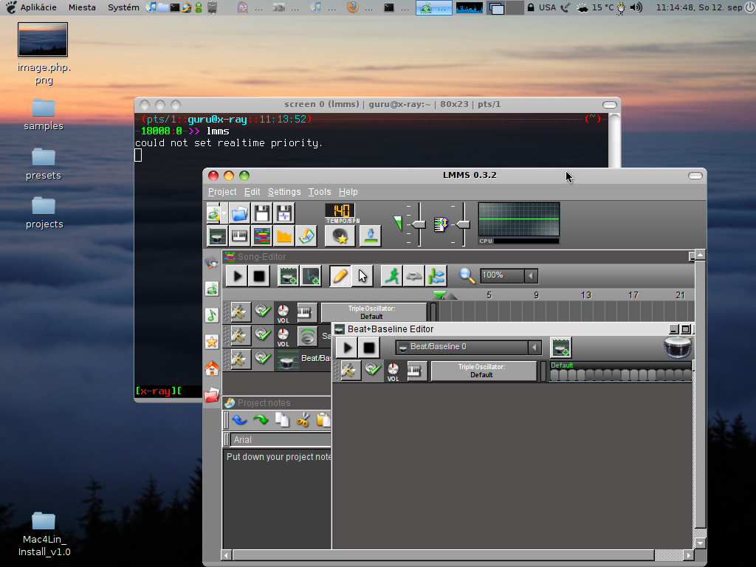756x567 pixels.
Task: Open My projects sidebar tab
Action: [x=212, y=289]
